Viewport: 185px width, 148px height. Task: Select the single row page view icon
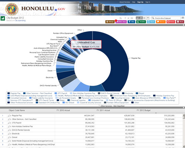point(148,18)
